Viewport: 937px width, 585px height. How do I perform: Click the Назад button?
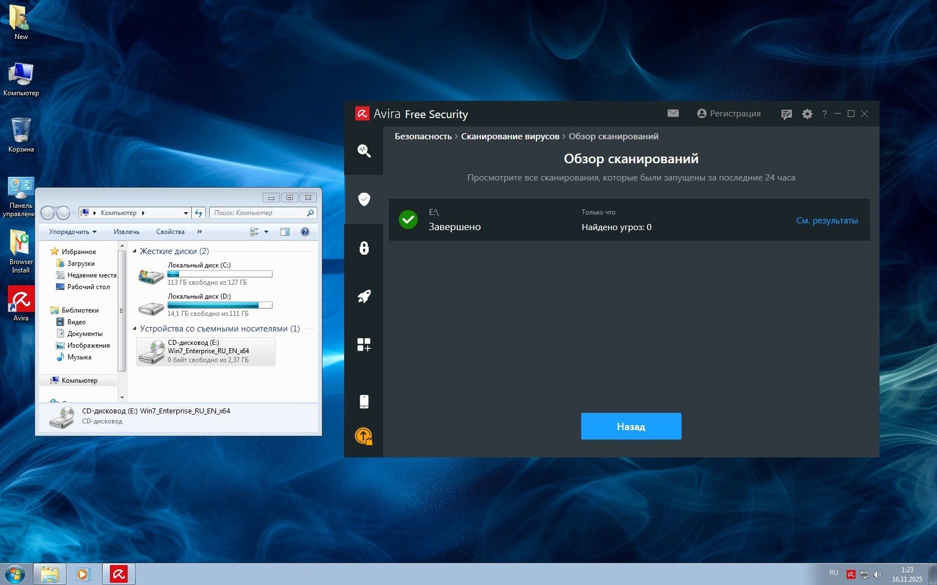pos(631,426)
